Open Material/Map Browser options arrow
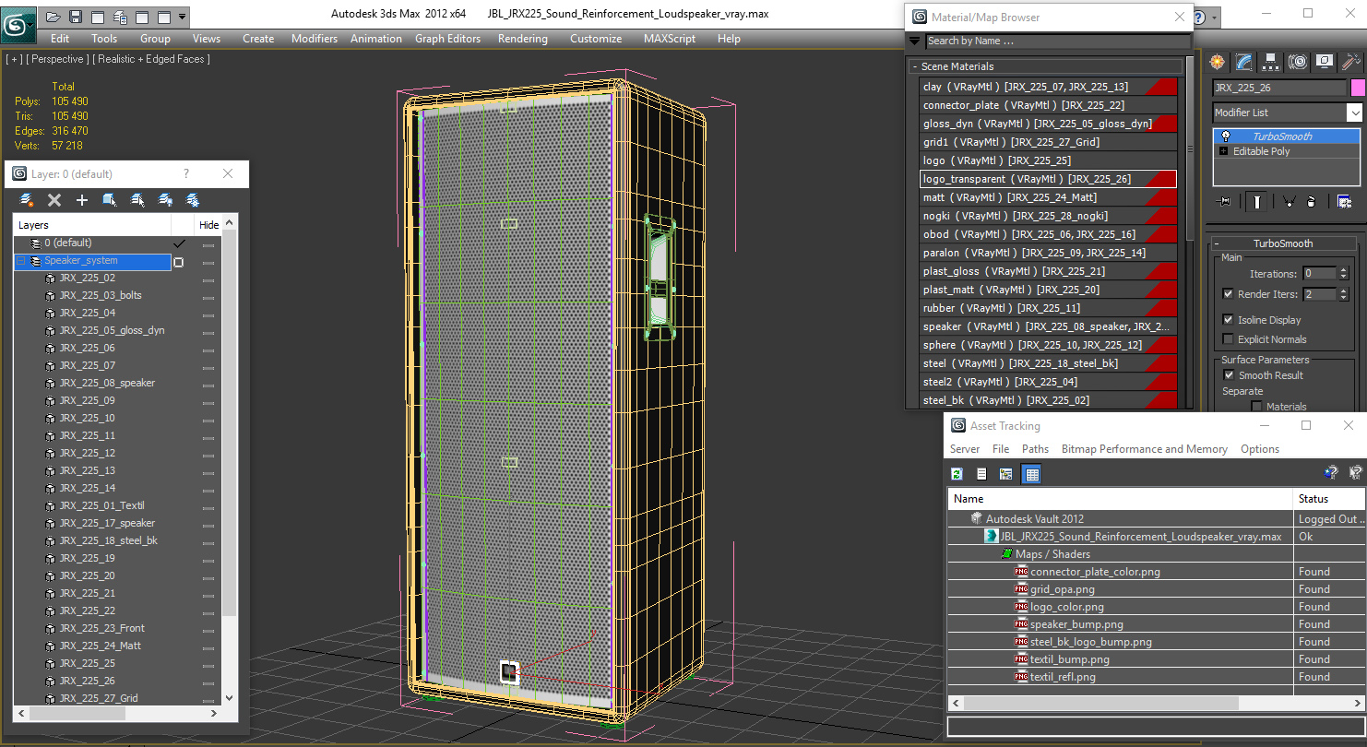 point(914,41)
